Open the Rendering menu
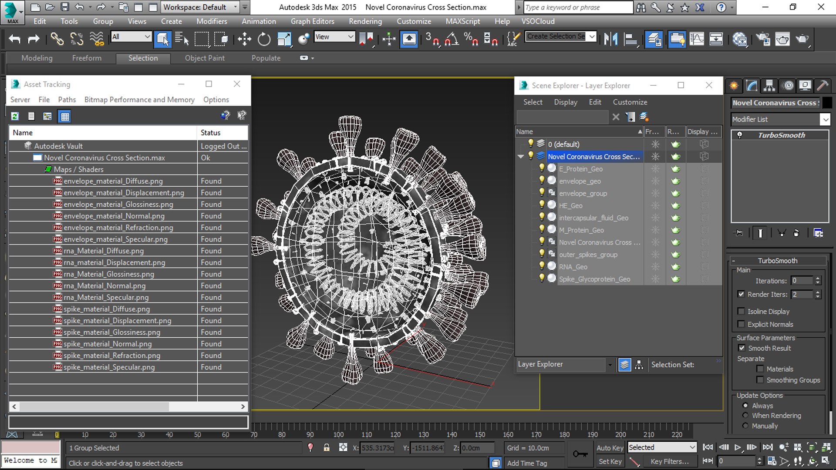This screenshot has height=470, width=836. click(365, 21)
